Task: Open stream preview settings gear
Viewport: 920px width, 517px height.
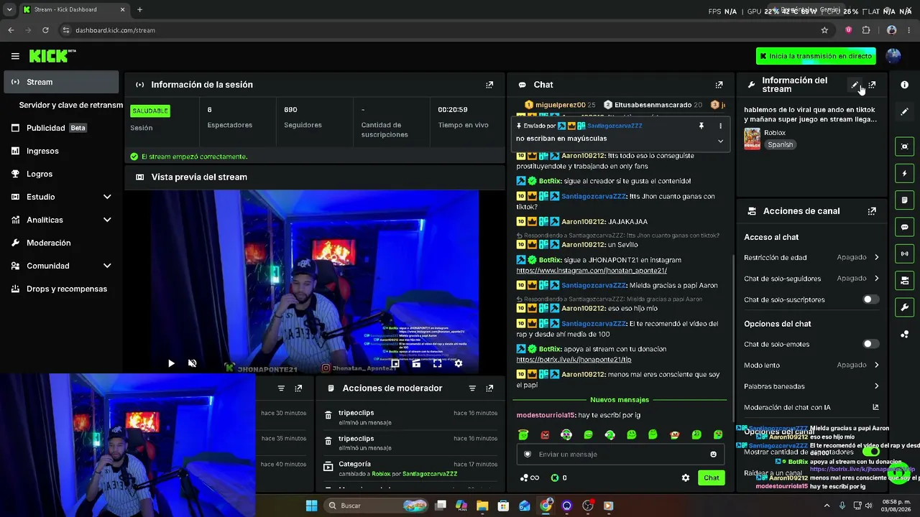Action: pos(459,363)
